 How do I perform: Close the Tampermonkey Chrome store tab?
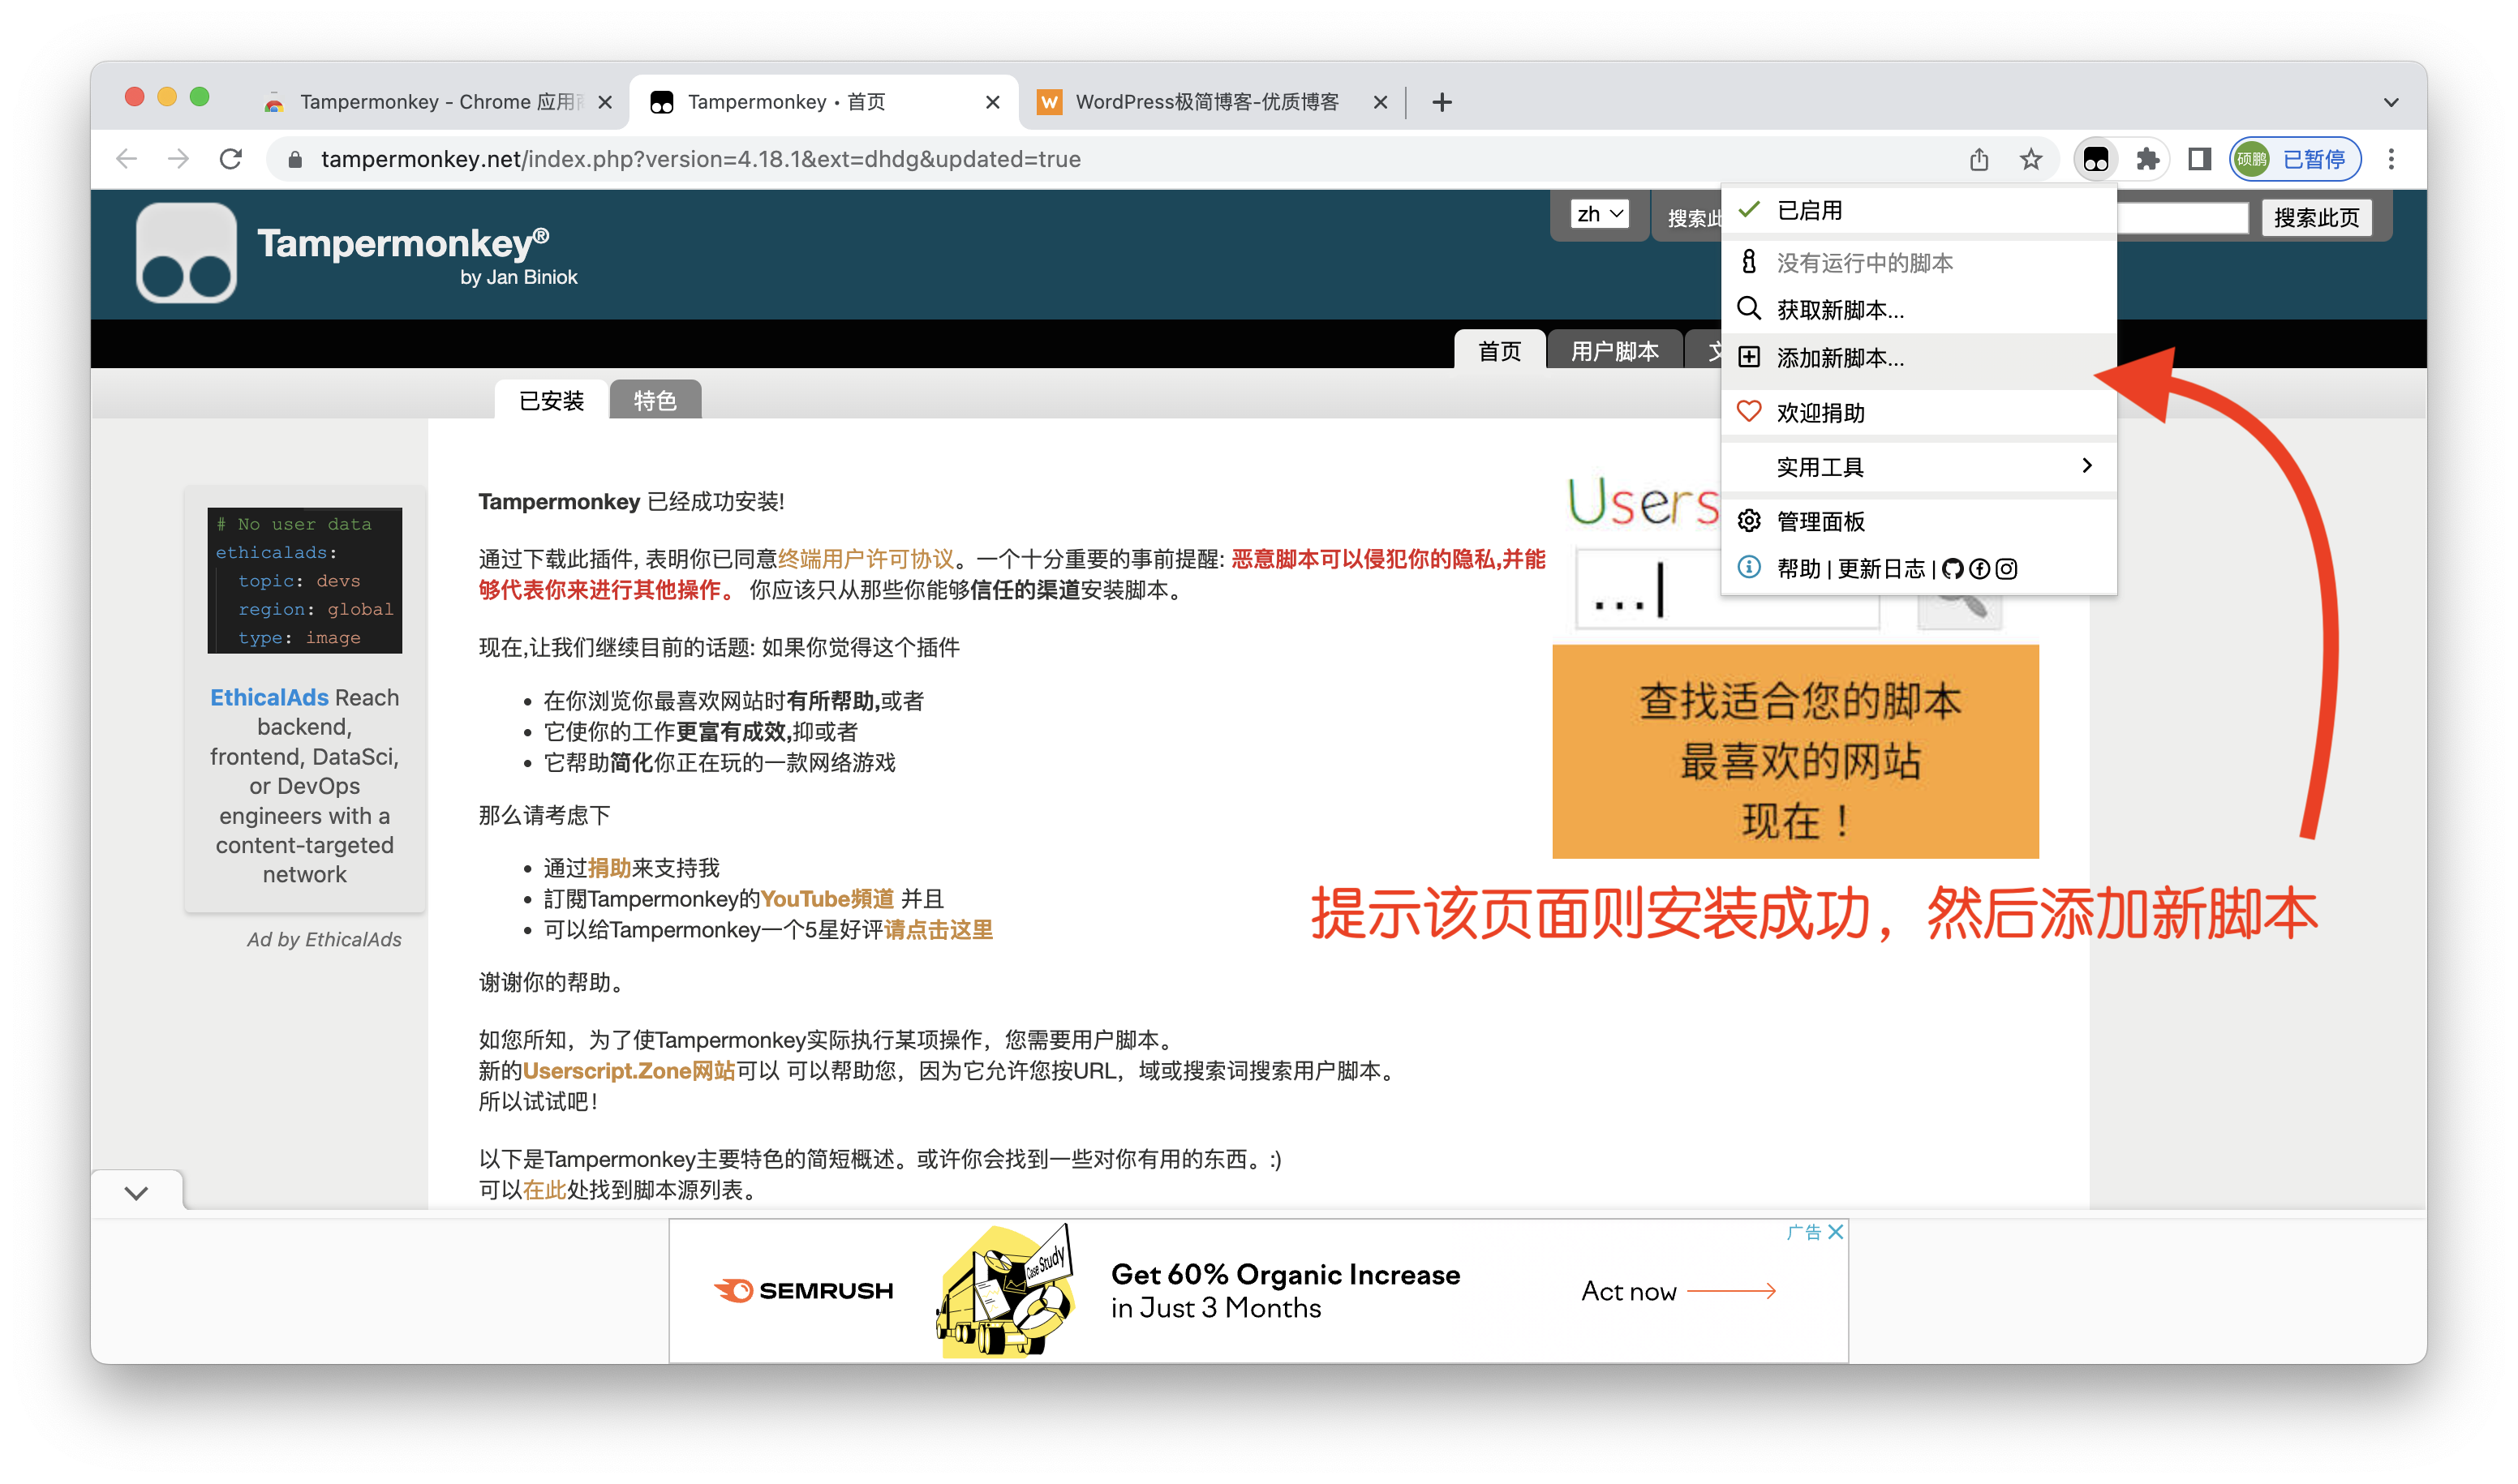[604, 102]
